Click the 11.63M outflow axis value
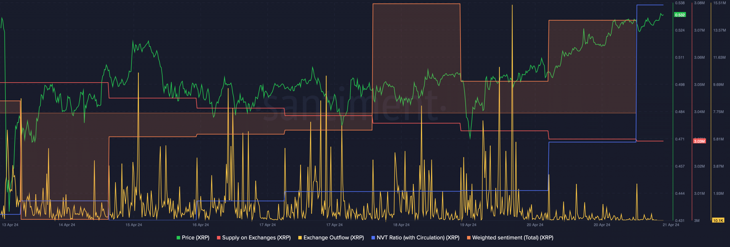This screenshot has width=730, height=247. tap(719, 58)
